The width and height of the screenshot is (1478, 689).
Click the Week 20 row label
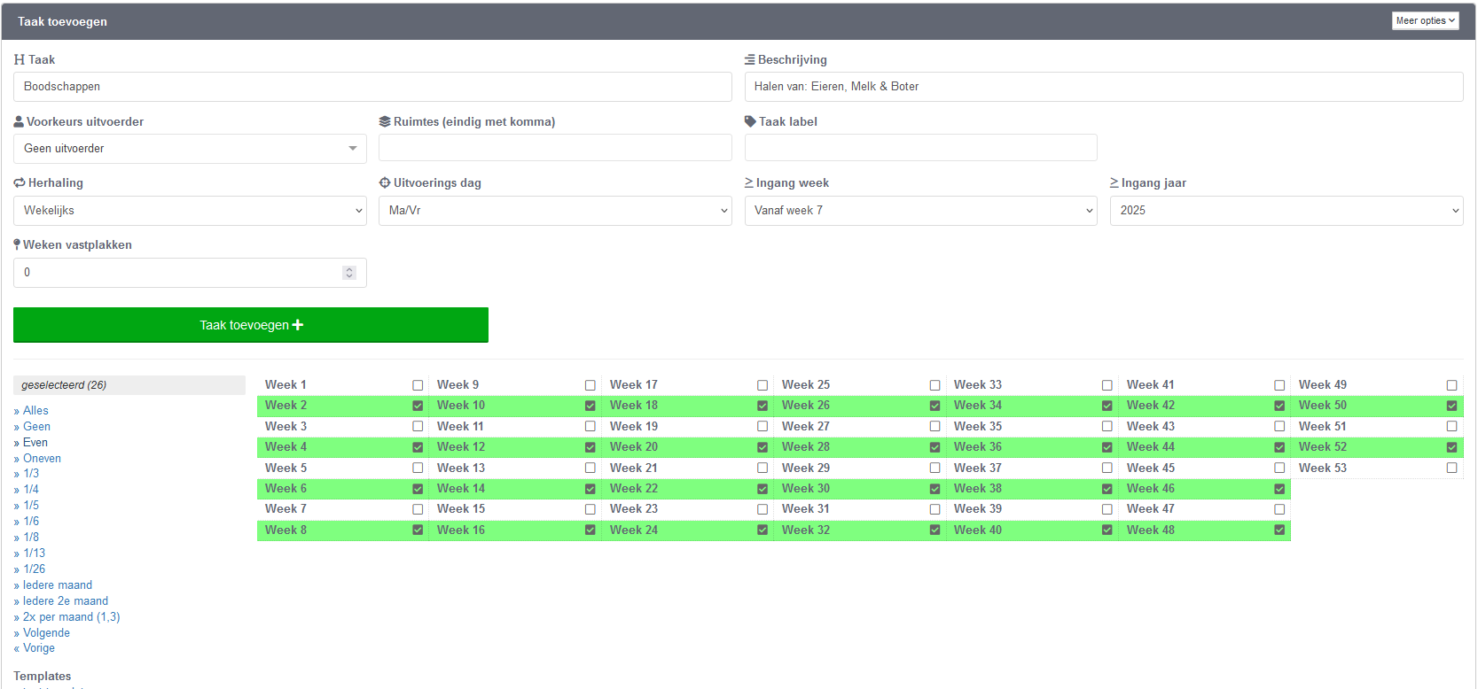(634, 447)
